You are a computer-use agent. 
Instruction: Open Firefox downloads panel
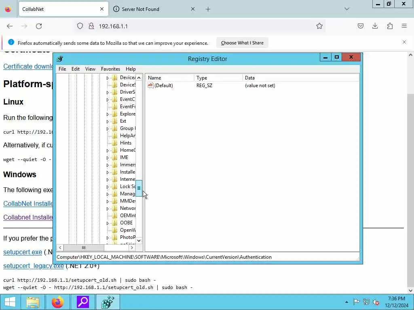click(375, 26)
